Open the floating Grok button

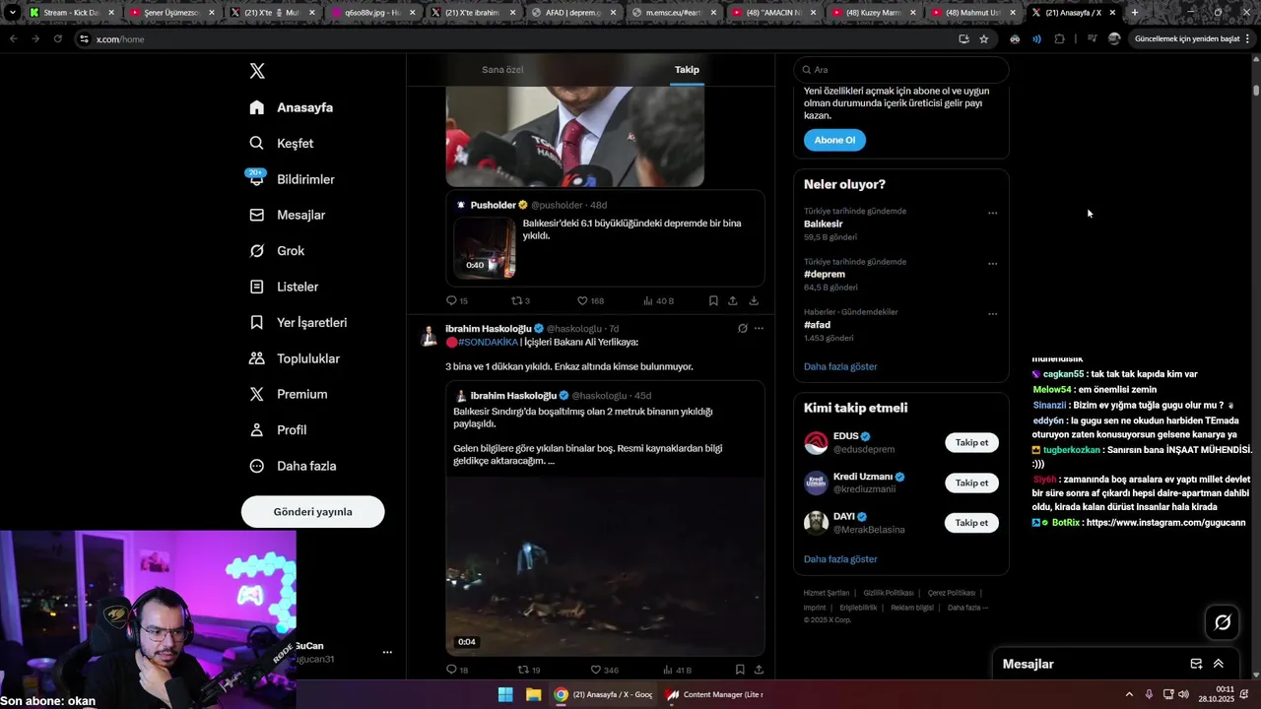[x=1223, y=621]
